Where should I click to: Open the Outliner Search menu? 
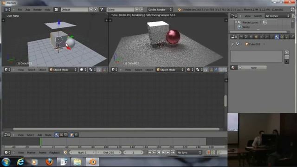(258, 16)
